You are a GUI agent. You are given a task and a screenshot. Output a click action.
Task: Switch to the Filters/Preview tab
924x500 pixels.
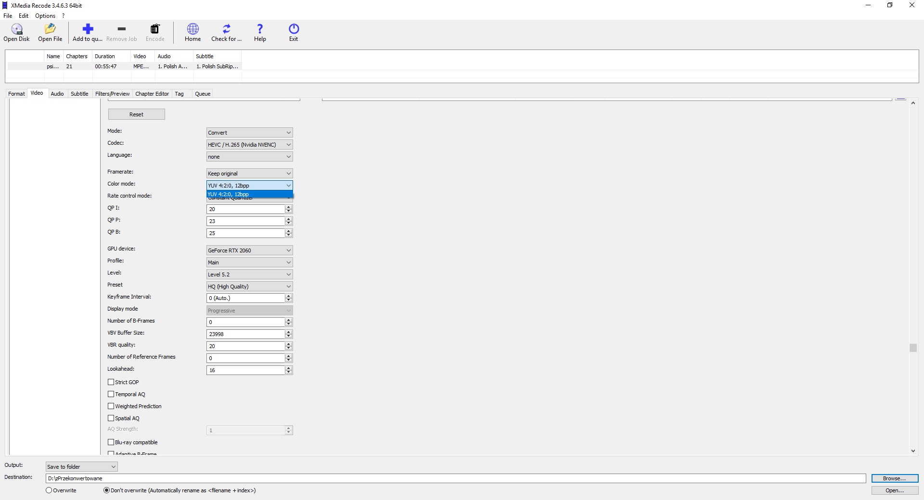pyautogui.click(x=112, y=94)
